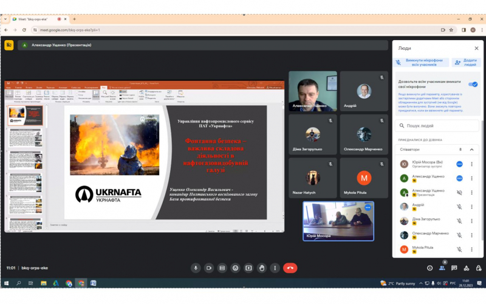Open the emoji reactions button
This screenshot has height=304, width=486.
pos(236,268)
